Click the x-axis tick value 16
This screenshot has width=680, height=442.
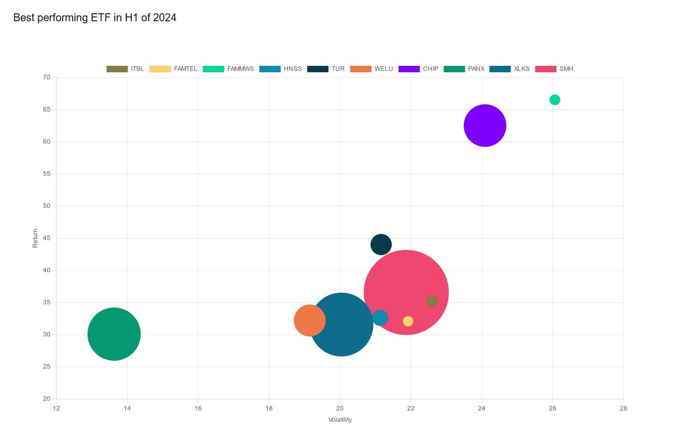(198, 409)
